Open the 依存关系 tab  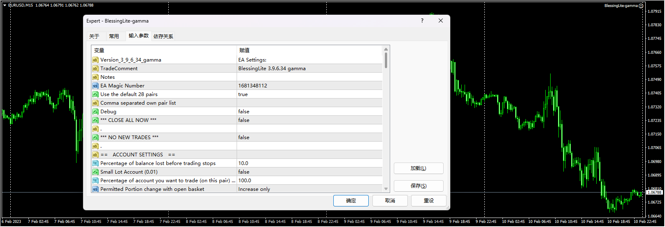pyautogui.click(x=163, y=37)
